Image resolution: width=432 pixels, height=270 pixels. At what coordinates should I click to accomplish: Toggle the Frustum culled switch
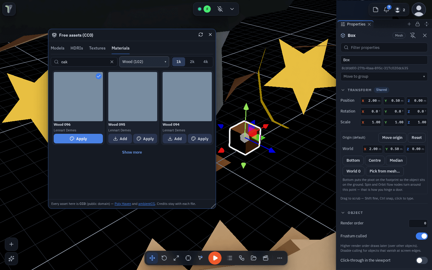click(x=422, y=236)
